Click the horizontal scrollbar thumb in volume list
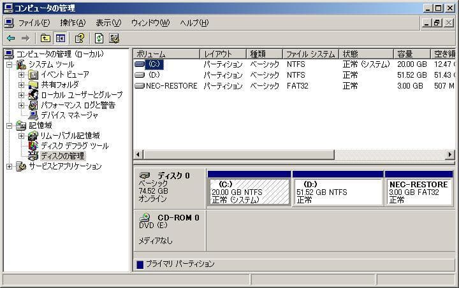Viewport: 459px width, 288px height. [239, 155]
